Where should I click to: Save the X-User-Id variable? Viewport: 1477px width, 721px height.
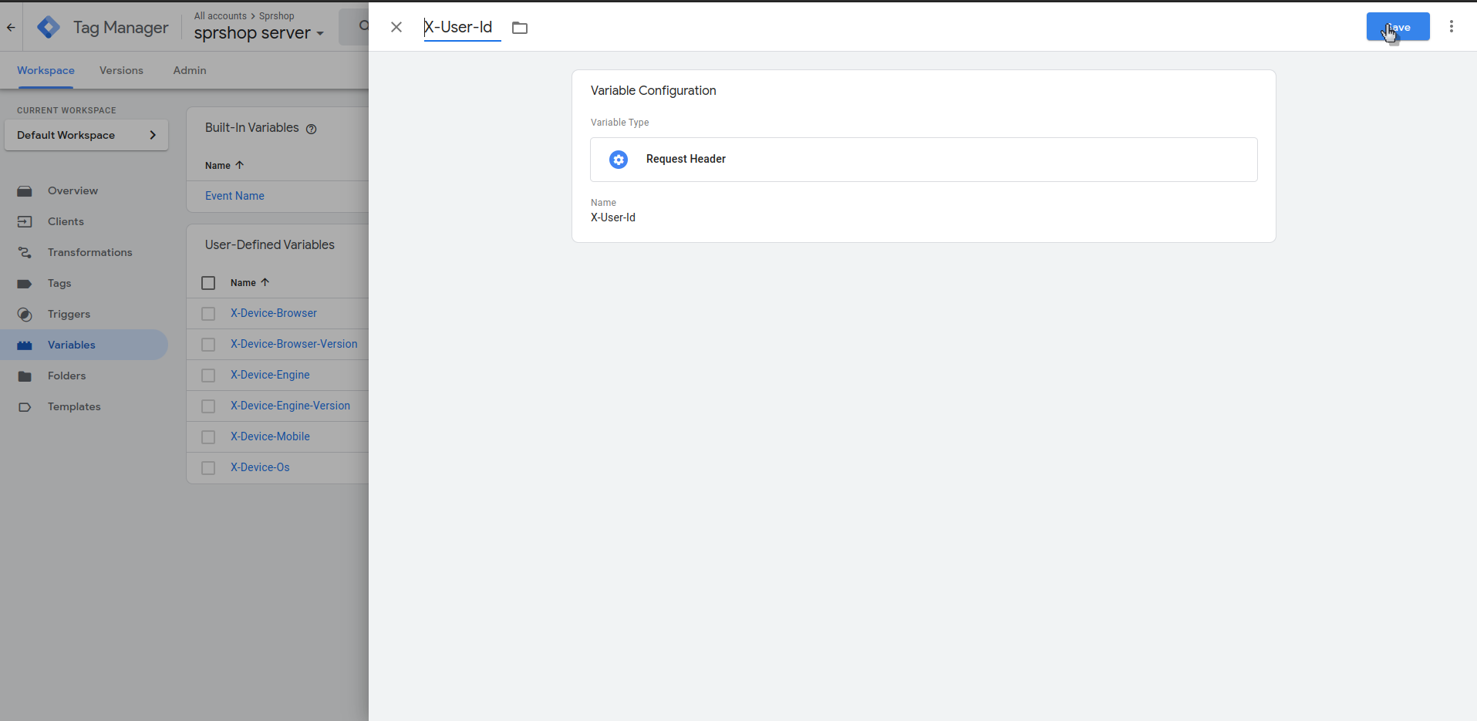click(1397, 25)
